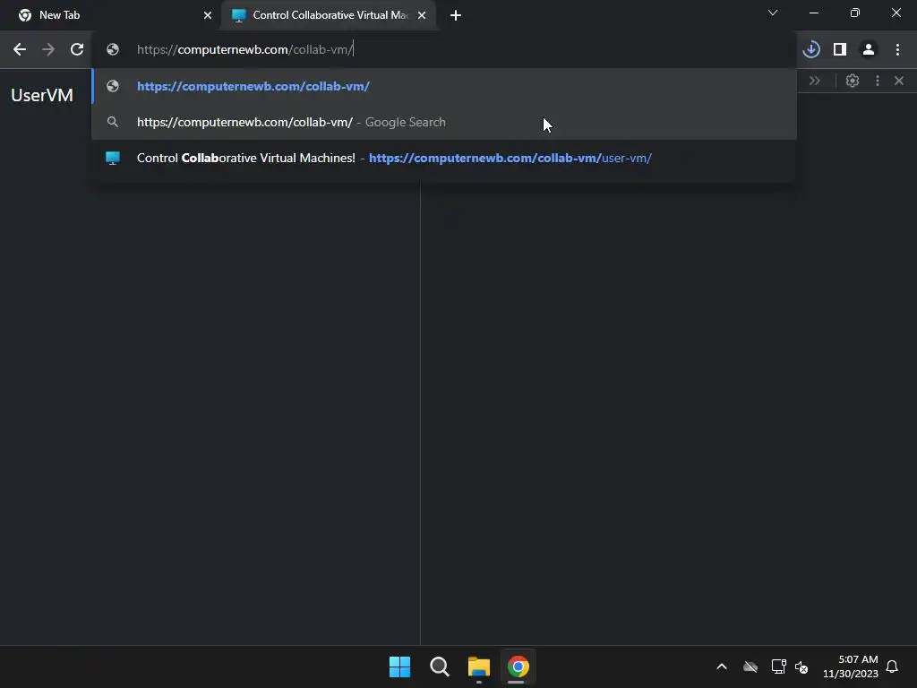Open the notifications bell
This screenshot has width=917, height=688.
click(892, 666)
